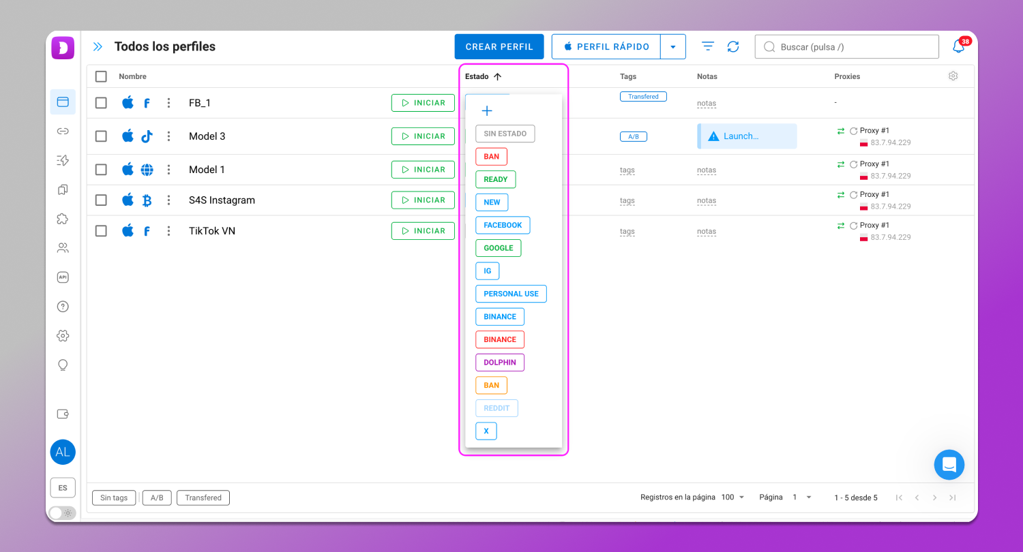Viewport: 1023px width, 552px height.
Task: Open the notifications bell icon
Action: coord(959,47)
